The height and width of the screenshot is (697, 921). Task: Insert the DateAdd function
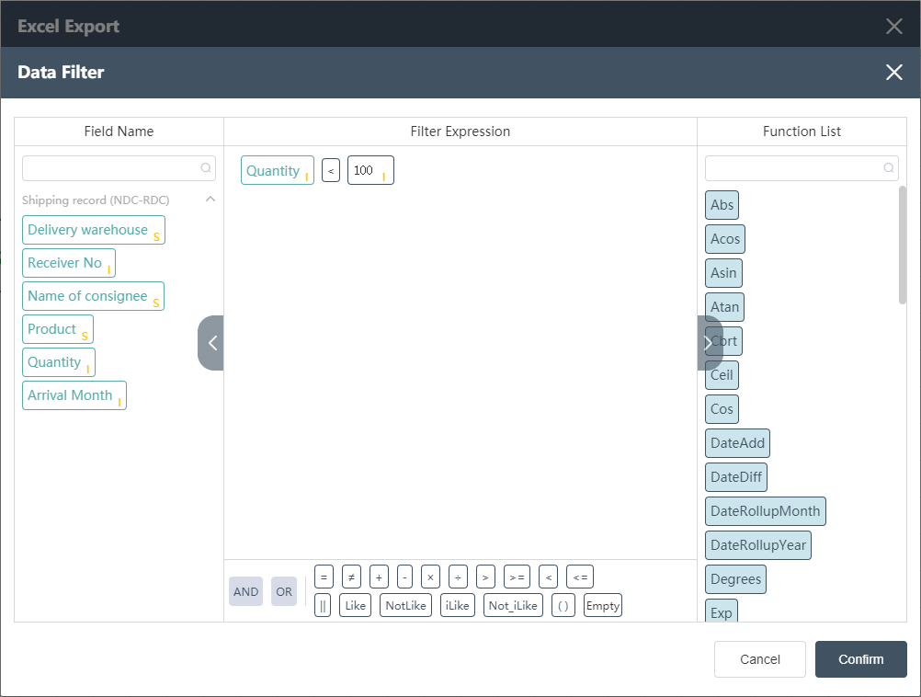pos(738,443)
